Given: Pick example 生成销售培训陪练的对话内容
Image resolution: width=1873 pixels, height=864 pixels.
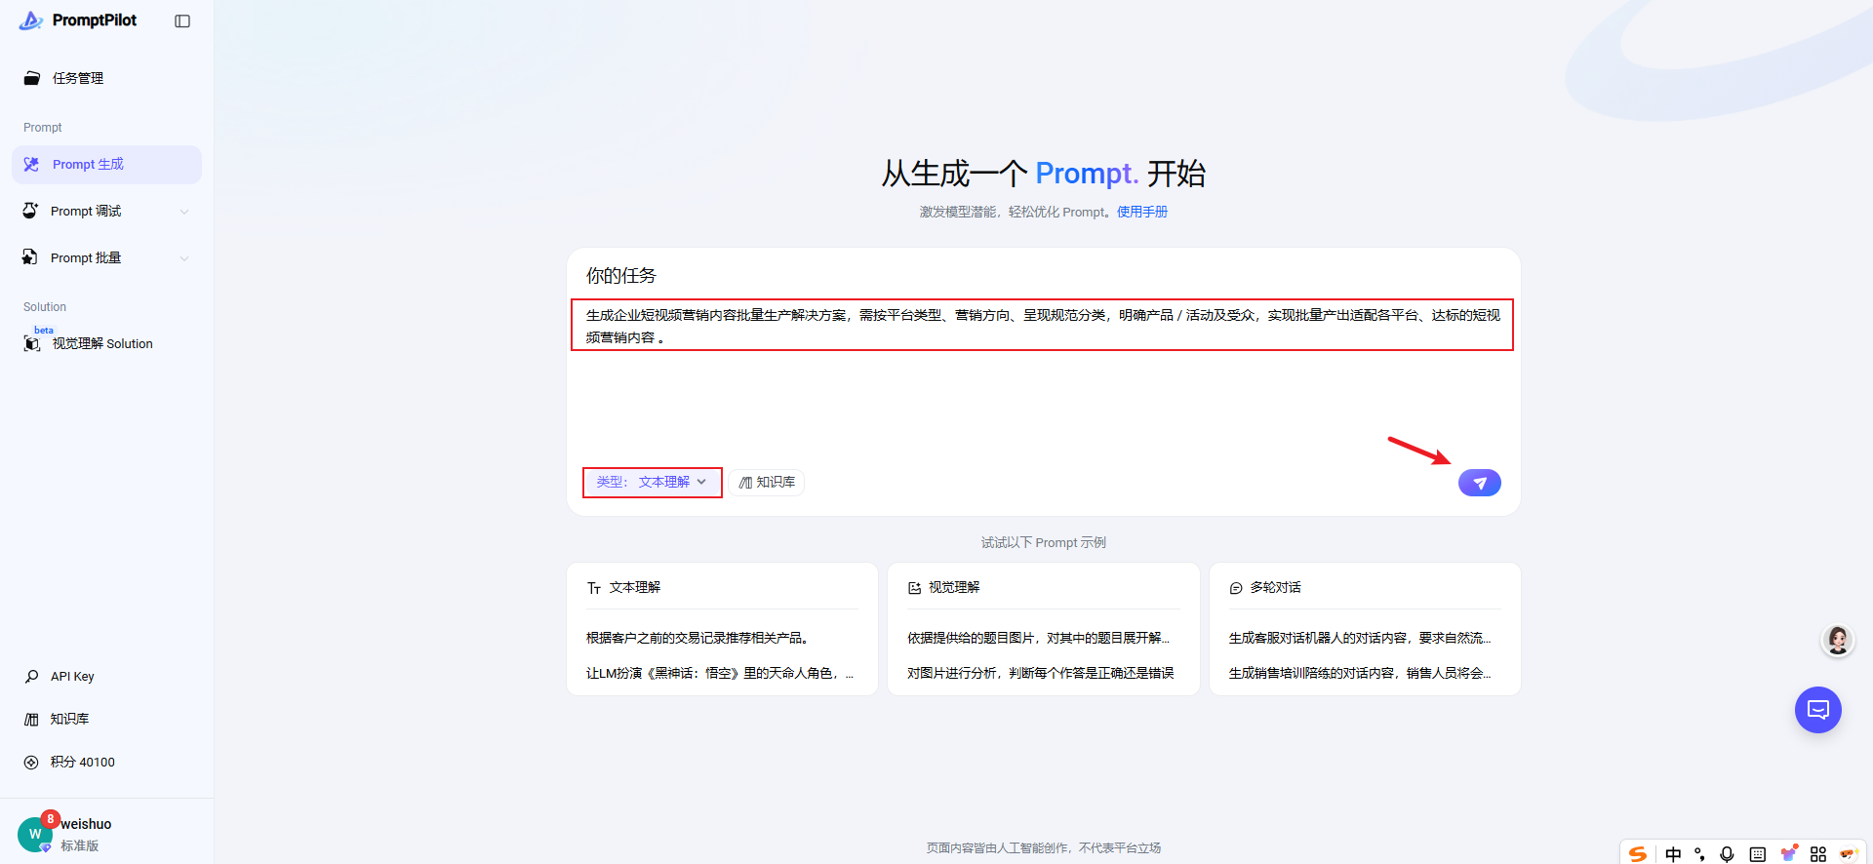Looking at the screenshot, I should [1360, 673].
